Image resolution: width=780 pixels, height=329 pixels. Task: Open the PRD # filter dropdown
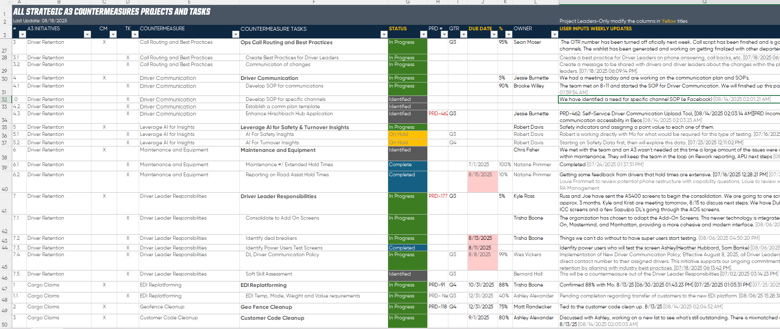point(444,34)
